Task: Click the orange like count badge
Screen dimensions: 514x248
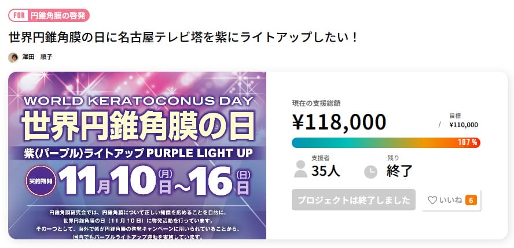Action: click(471, 201)
